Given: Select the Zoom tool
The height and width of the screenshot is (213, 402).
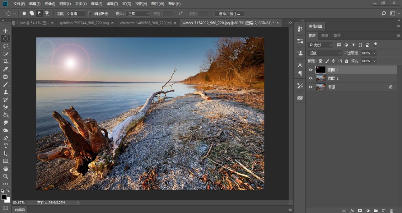Looking at the screenshot, I should pyautogui.click(x=6, y=176).
